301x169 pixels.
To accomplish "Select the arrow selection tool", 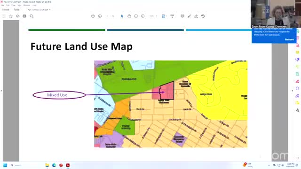I will 122,16.
